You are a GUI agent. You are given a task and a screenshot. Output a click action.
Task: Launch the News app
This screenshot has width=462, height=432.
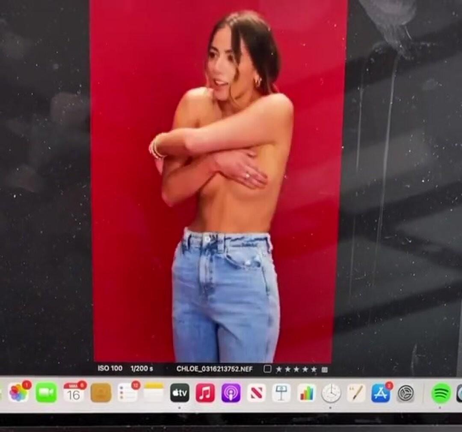pyautogui.click(x=256, y=393)
